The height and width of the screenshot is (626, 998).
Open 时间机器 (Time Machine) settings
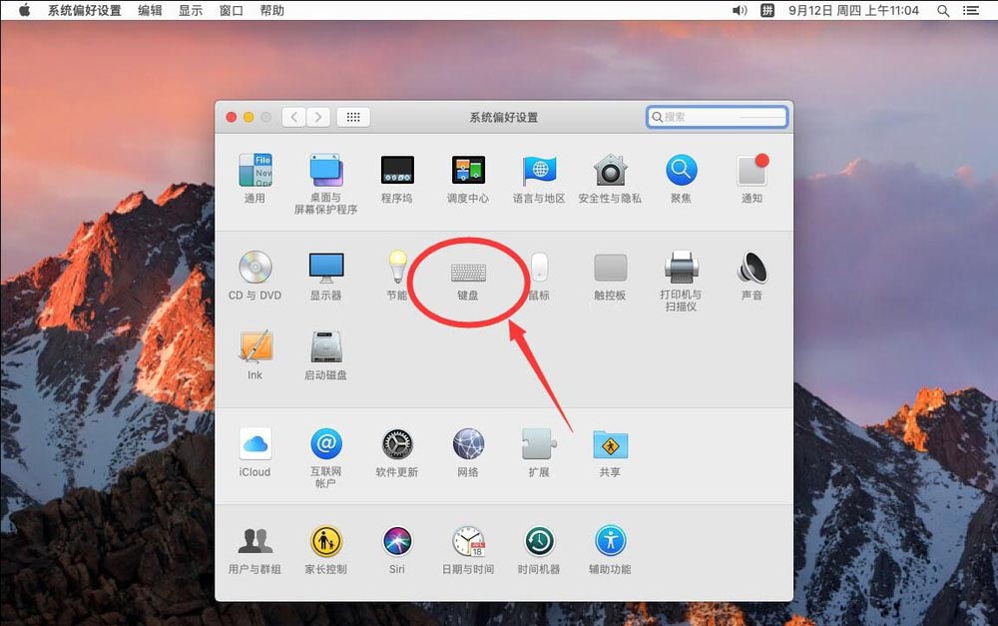click(538, 542)
